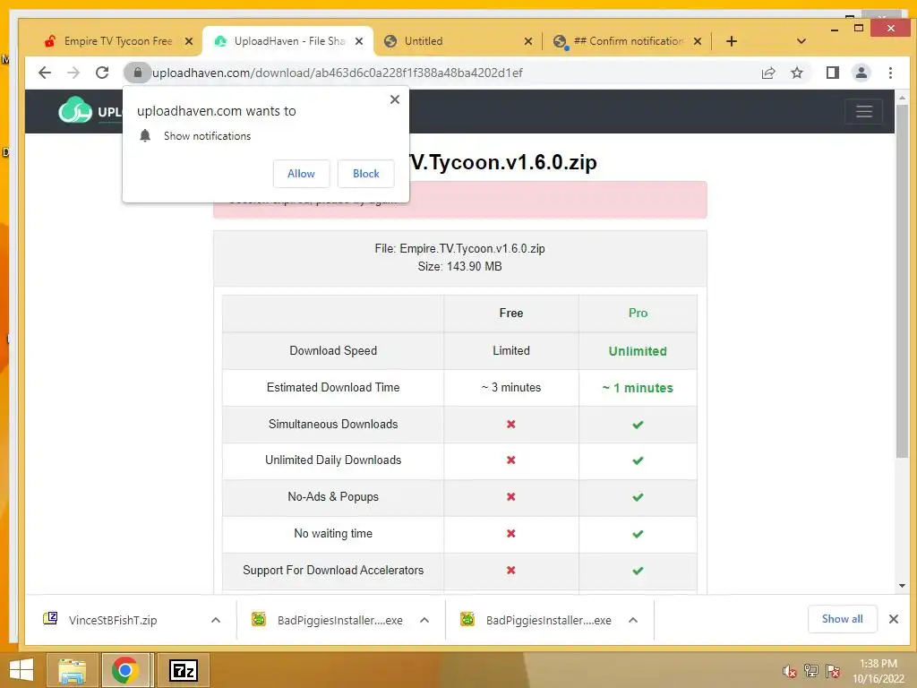This screenshot has width=917, height=688.
Task: Go back using the browser back arrow
Action: point(45,73)
